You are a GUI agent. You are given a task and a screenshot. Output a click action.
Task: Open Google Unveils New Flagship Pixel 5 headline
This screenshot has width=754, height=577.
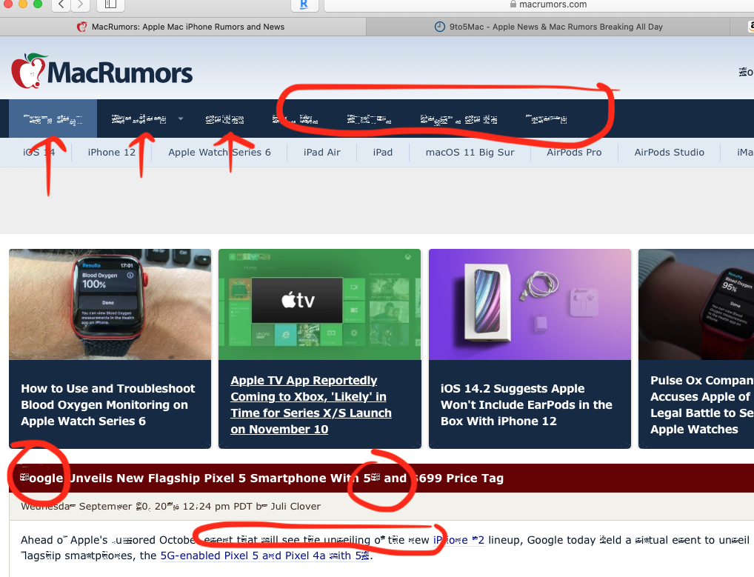coord(261,478)
